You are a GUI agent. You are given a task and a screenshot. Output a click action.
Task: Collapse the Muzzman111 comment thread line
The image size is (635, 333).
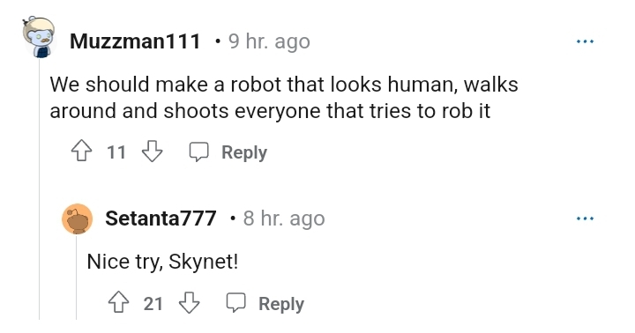40,190
